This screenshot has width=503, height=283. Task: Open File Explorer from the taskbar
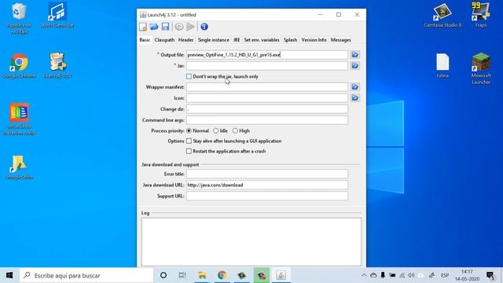(202, 275)
